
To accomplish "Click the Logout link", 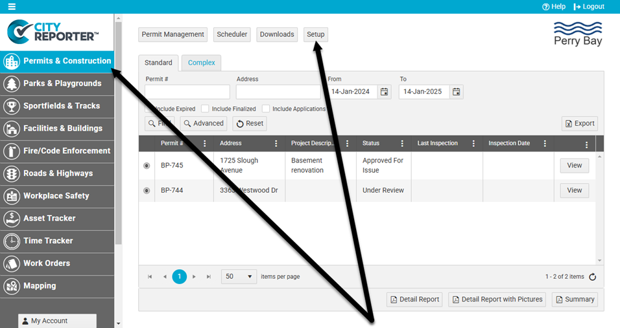I will coord(589,6).
